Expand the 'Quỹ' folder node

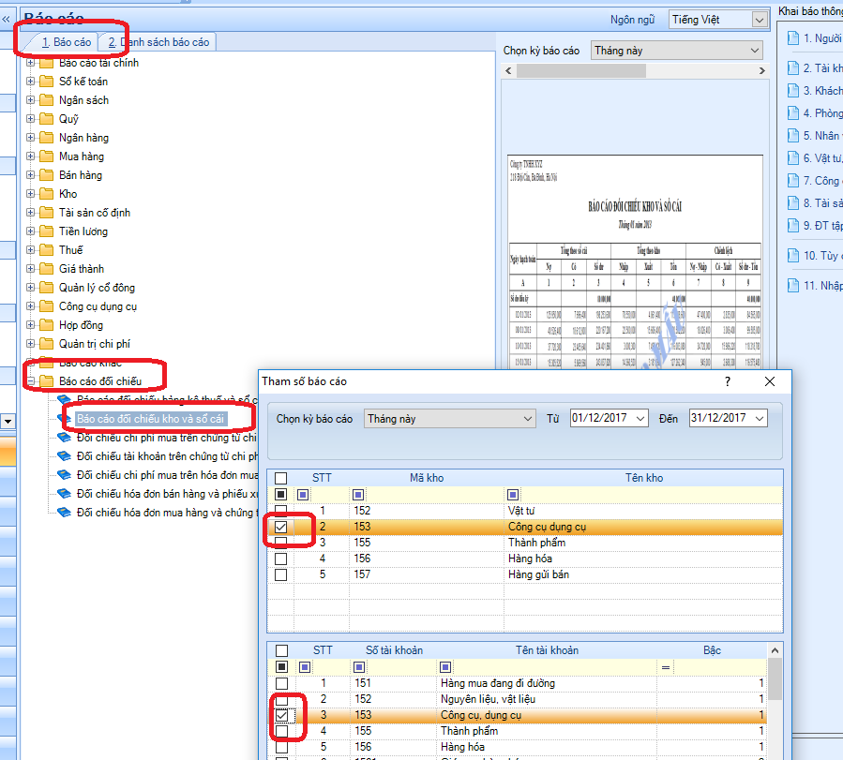31,119
